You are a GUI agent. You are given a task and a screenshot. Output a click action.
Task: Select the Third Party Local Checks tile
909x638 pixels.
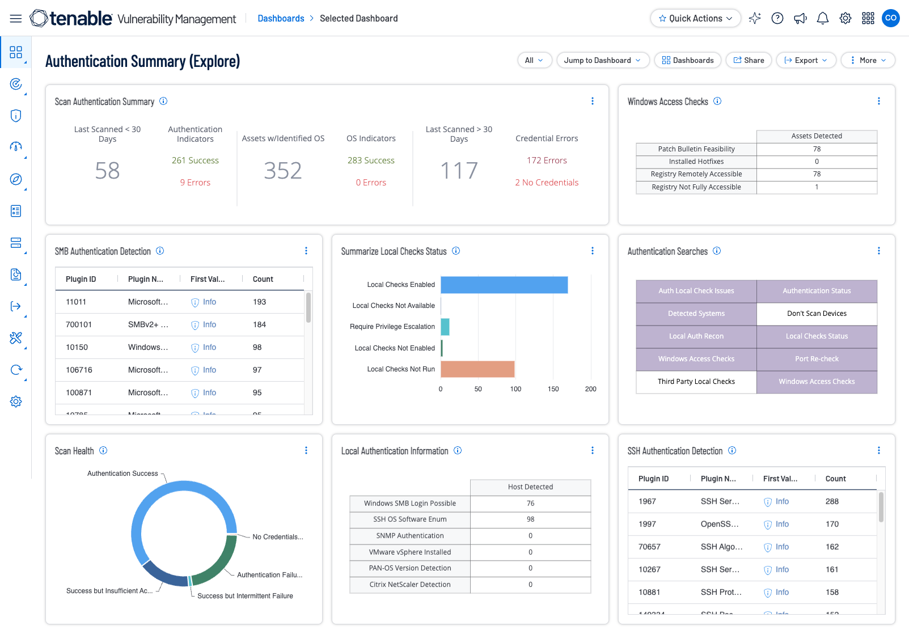coord(696,382)
